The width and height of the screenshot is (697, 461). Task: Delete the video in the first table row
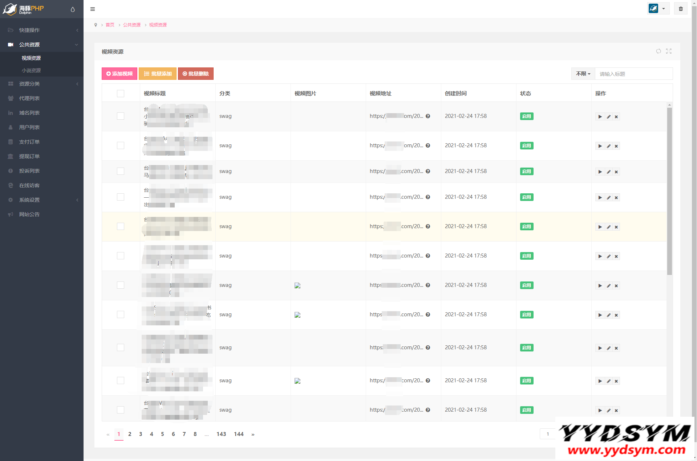pos(616,117)
